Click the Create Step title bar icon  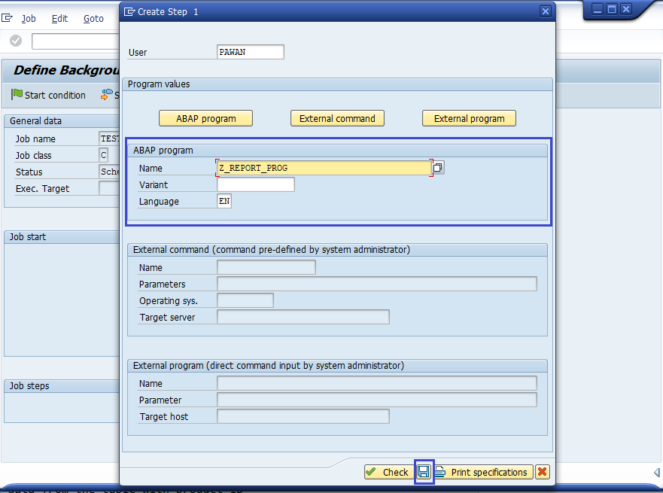pos(129,11)
